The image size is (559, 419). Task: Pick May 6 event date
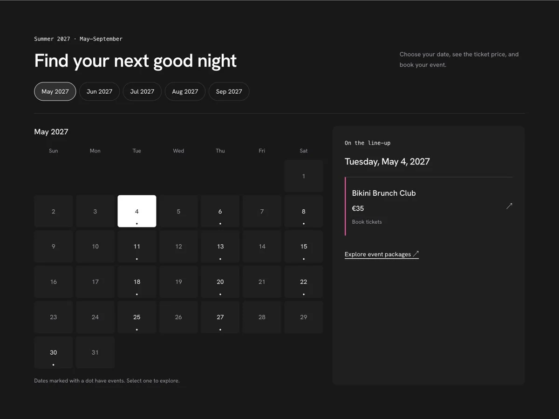pos(220,211)
